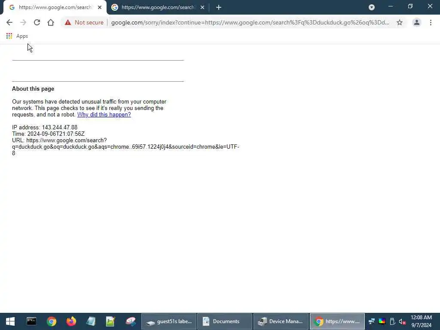Close the second Google search tab
This screenshot has width=440, height=330.
click(202, 8)
